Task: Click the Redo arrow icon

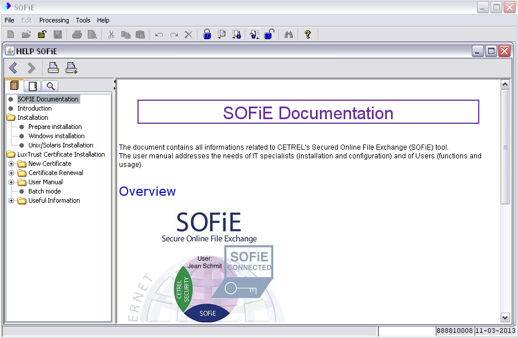Action: pos(174,35)
